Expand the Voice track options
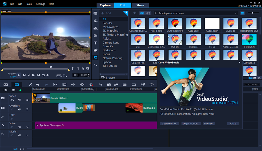This screenshot has height=151, width=262. coord(28,127)
